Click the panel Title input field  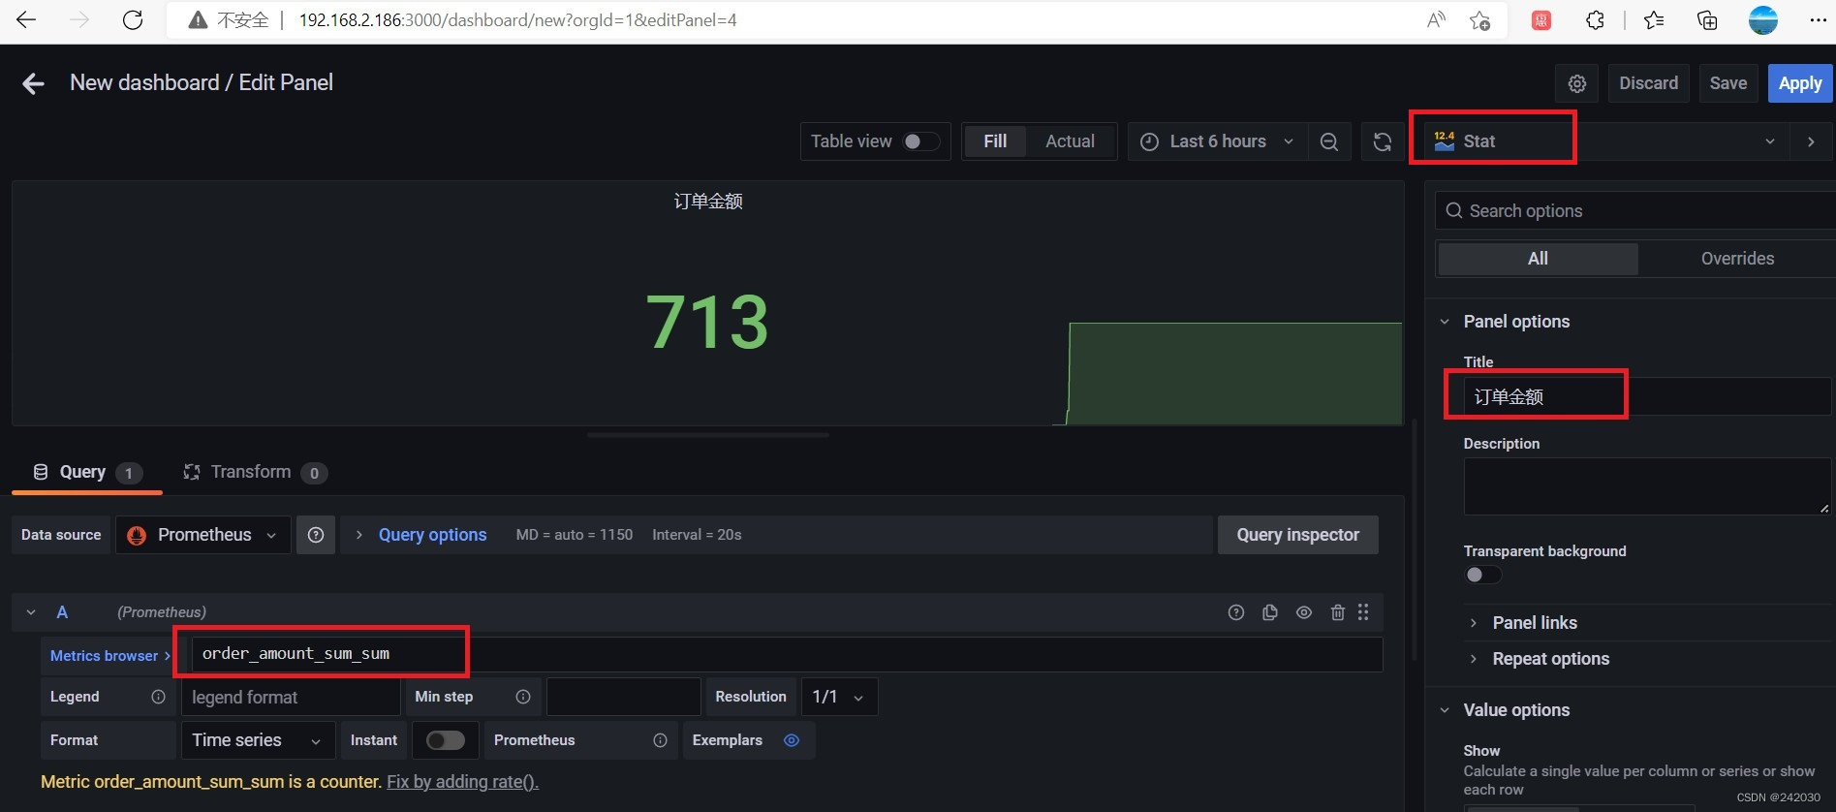coord(1646,397)
